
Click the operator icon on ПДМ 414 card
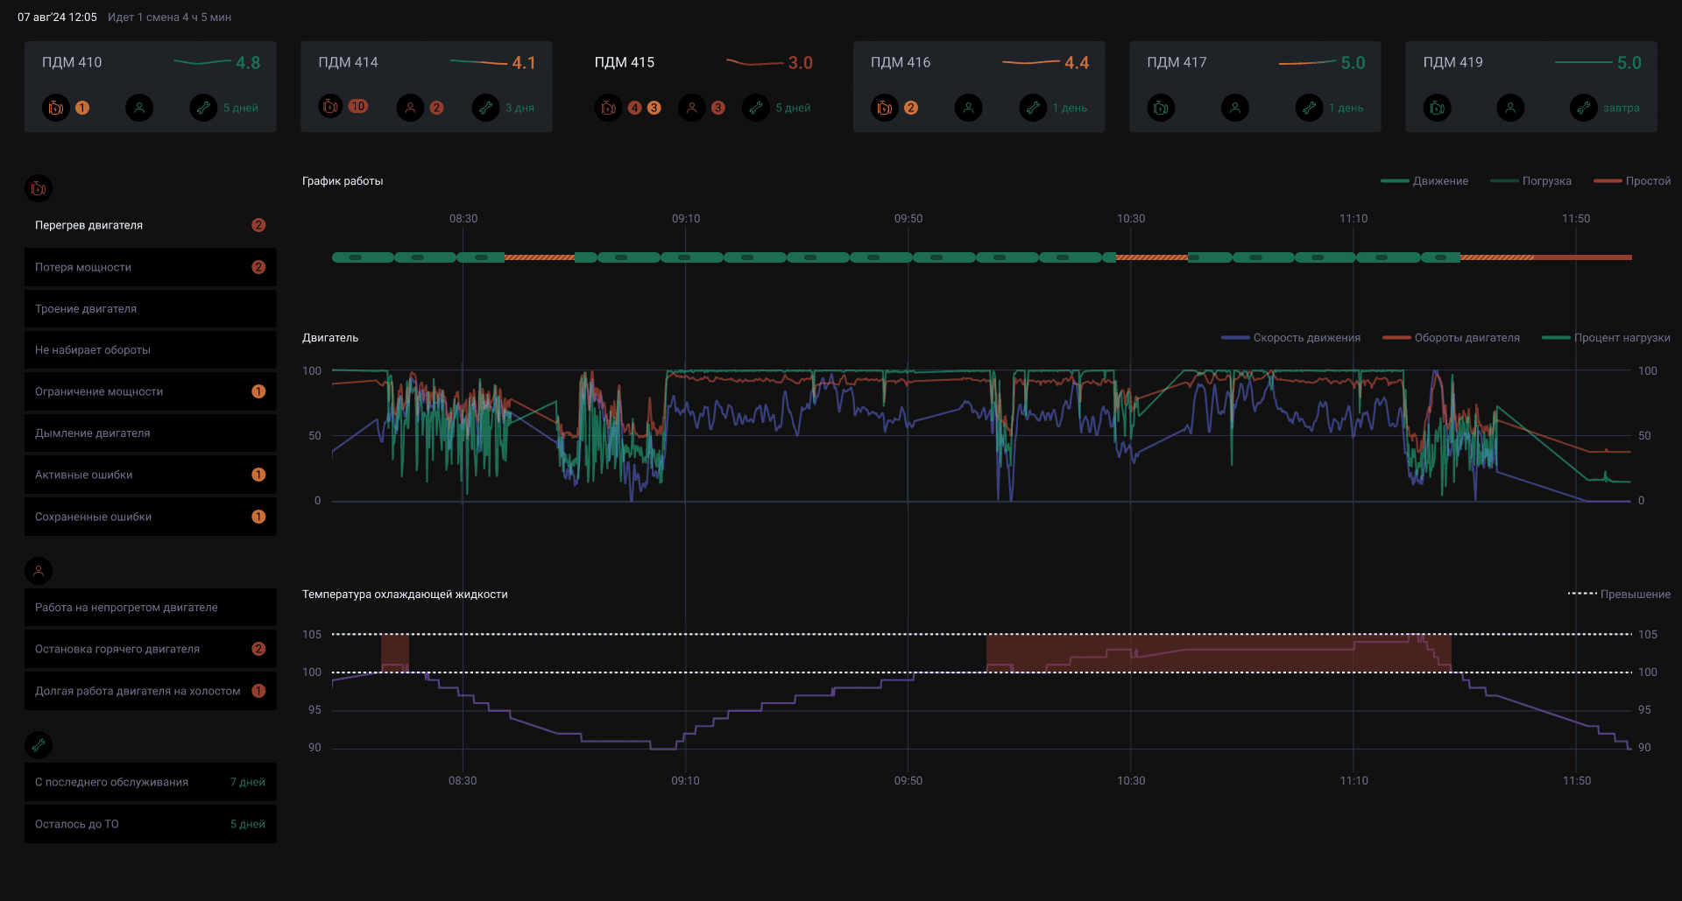(410, 108)
